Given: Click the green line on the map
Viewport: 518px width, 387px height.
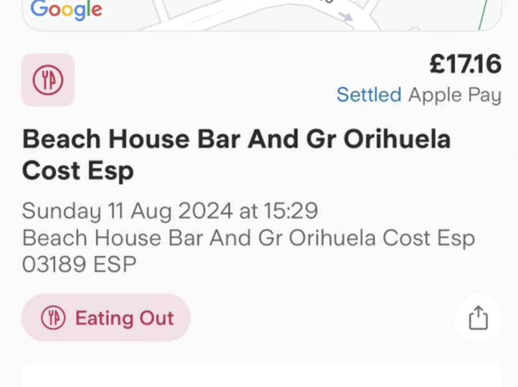Looking at the screenshot, I should [483, 17].
